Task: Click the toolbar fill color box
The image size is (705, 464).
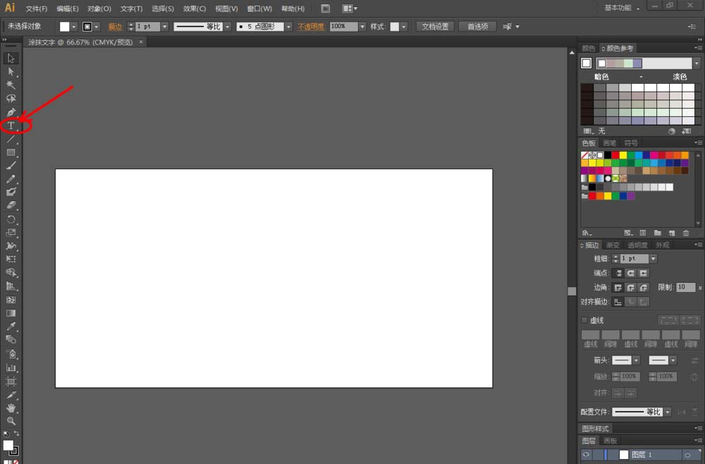Action: click(x=8, y=445)
